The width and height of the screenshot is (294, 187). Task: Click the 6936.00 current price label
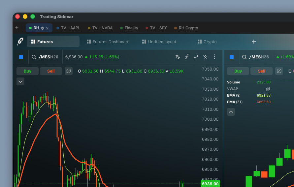click(210, 184)
